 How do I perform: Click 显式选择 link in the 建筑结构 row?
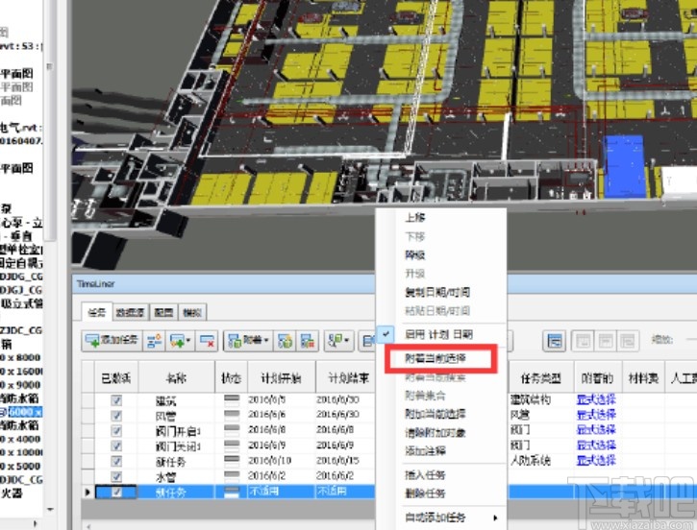pyautogui.click(x=596, y=399)
